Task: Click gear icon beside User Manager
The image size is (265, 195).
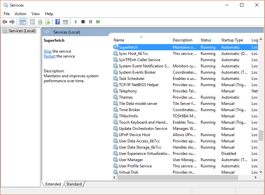Action: pos(116,159)
